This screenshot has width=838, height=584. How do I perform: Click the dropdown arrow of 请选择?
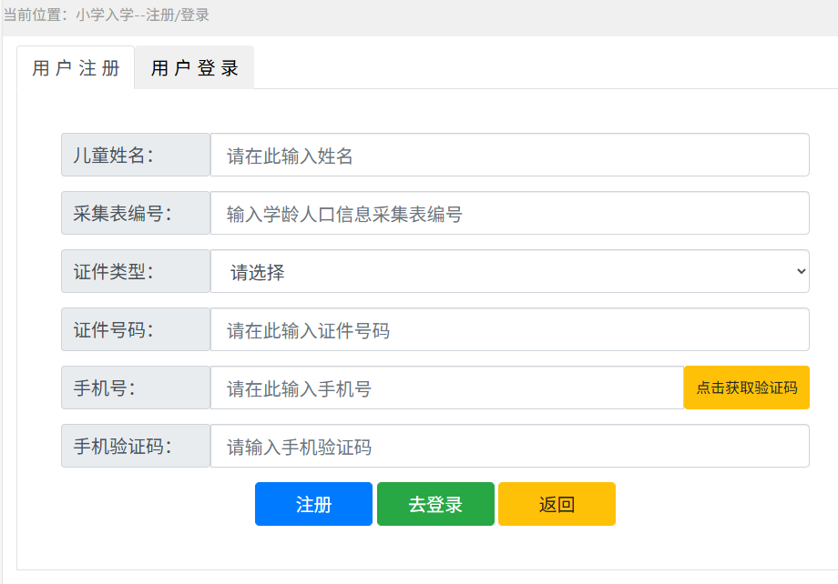801,271
